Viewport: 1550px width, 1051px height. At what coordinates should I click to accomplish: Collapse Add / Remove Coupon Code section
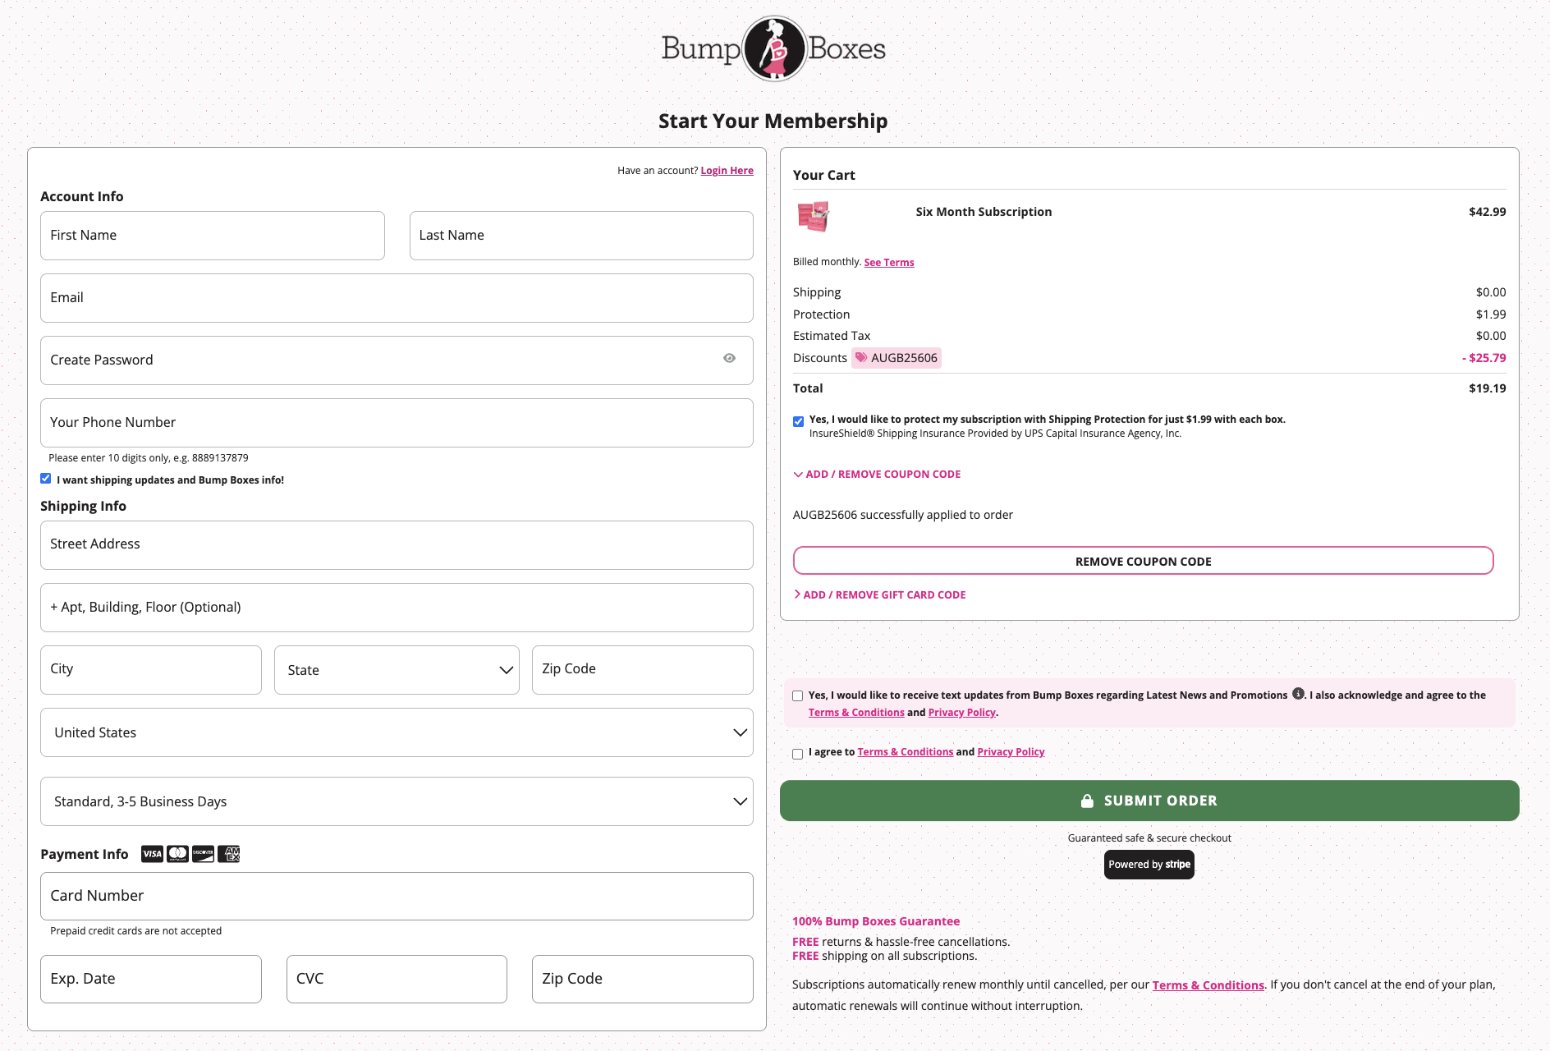tap(877, 474)
